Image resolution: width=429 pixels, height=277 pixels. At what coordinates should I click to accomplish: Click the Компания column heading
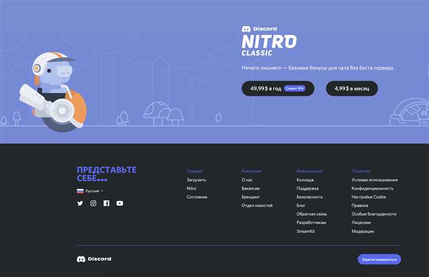251,171
